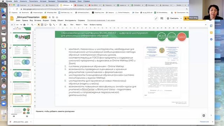Open the Макет layout dropdown
224x126 pixels.
coord(78,25)
